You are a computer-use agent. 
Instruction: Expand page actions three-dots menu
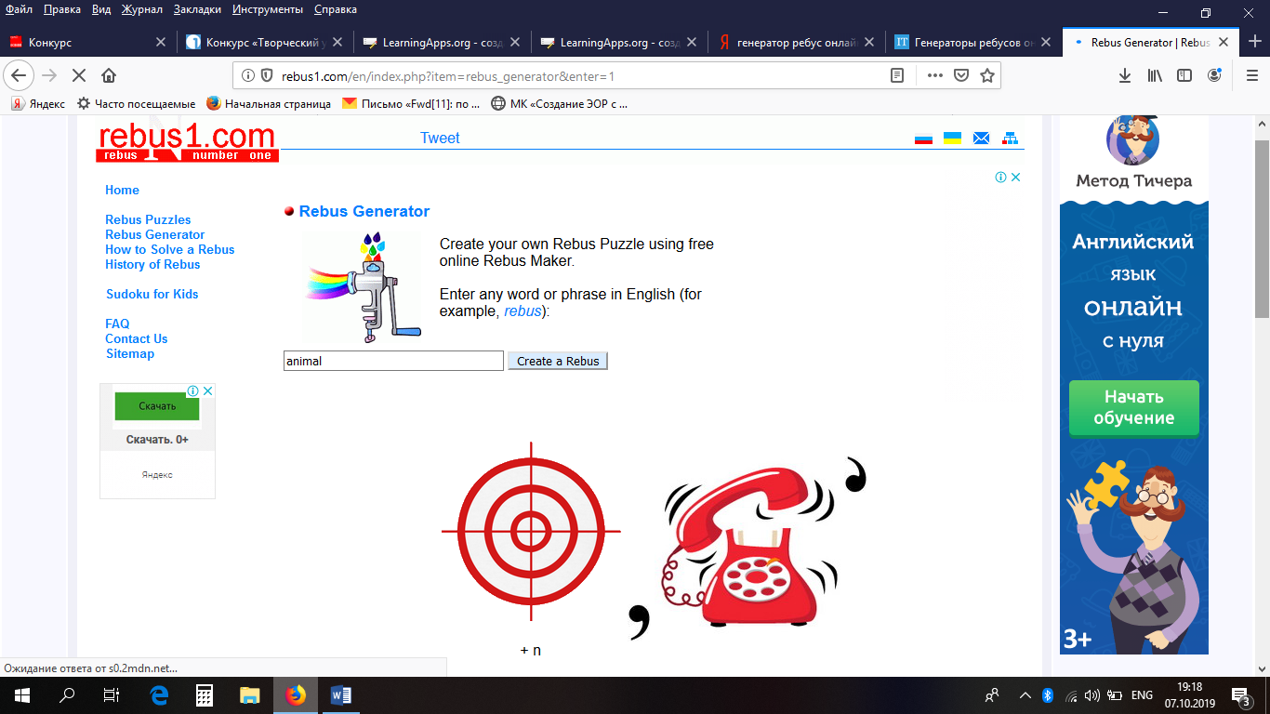click(x=934, y=75)
